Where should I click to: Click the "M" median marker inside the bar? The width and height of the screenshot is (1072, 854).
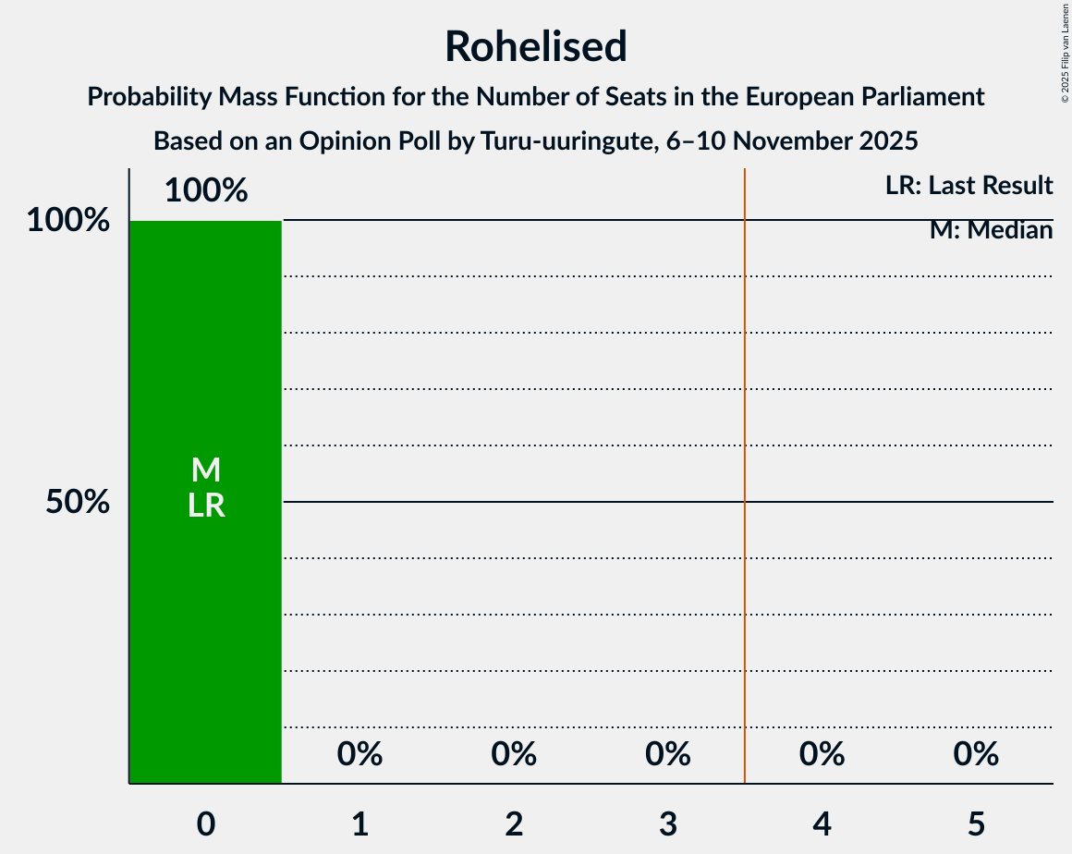206,470
